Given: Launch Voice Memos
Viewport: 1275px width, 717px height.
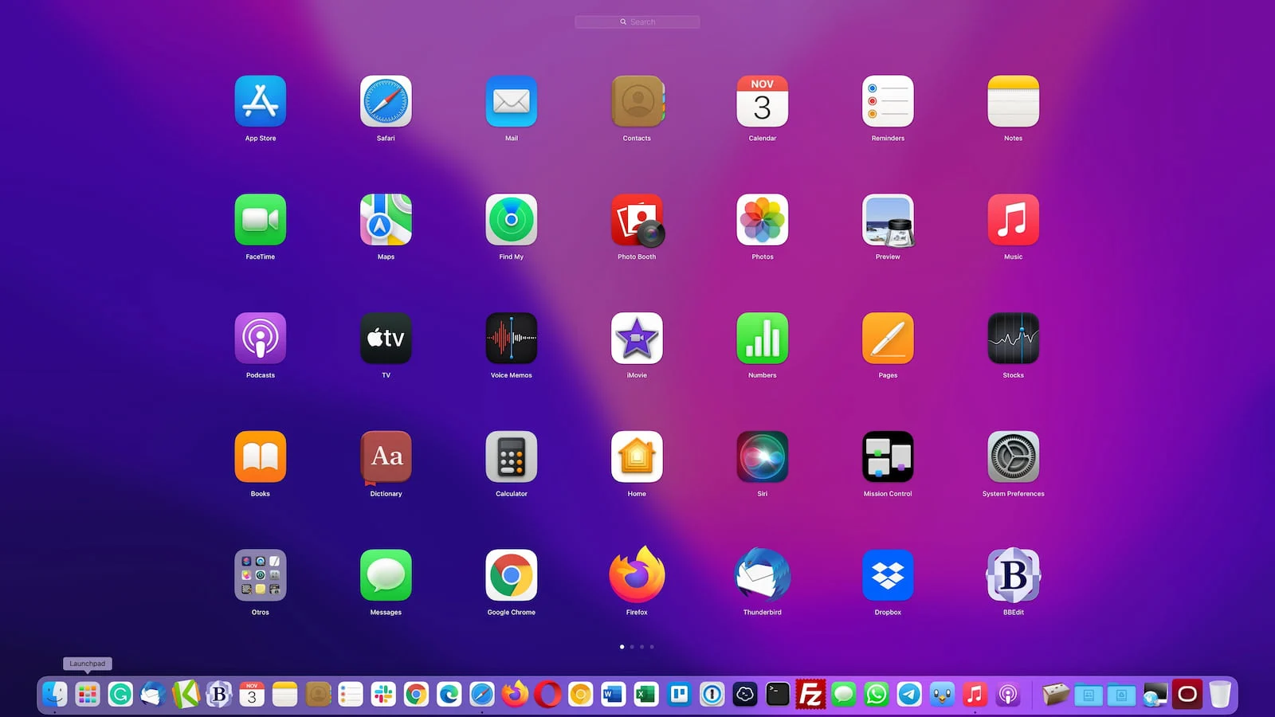Looking at the screenshot, I should point(512,339).
